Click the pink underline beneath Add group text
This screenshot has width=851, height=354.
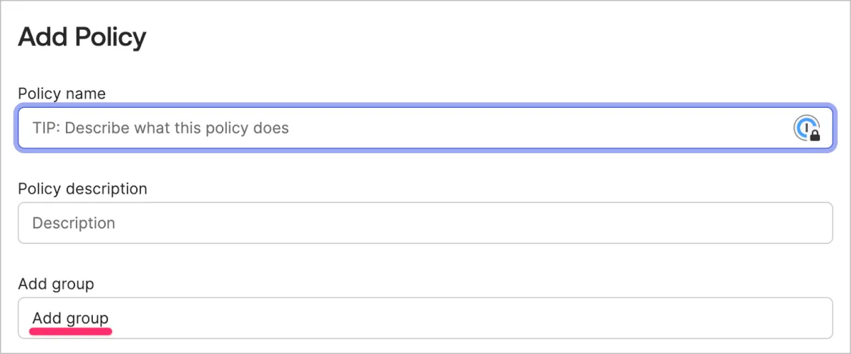point(70,331)
